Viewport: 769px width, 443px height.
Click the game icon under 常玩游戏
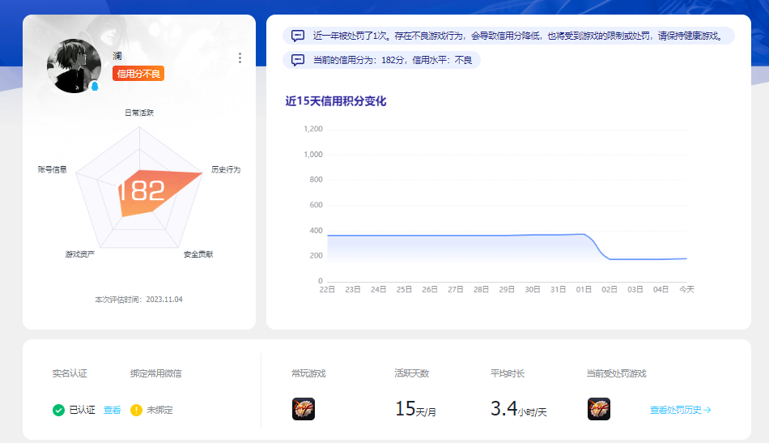303,409
